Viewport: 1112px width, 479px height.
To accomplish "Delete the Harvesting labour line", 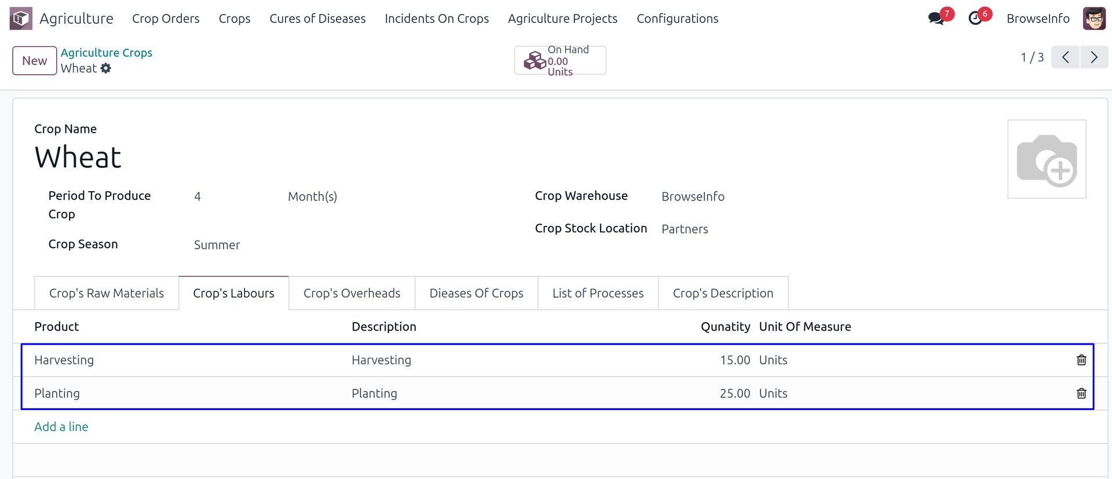I will [x=1081, y=360].
